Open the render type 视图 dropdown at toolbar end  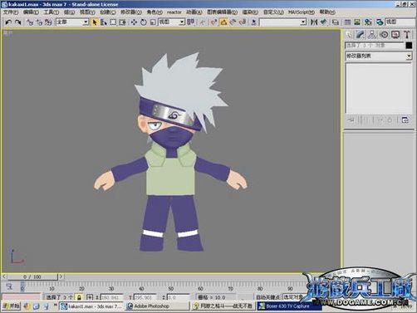pos(400,22)
